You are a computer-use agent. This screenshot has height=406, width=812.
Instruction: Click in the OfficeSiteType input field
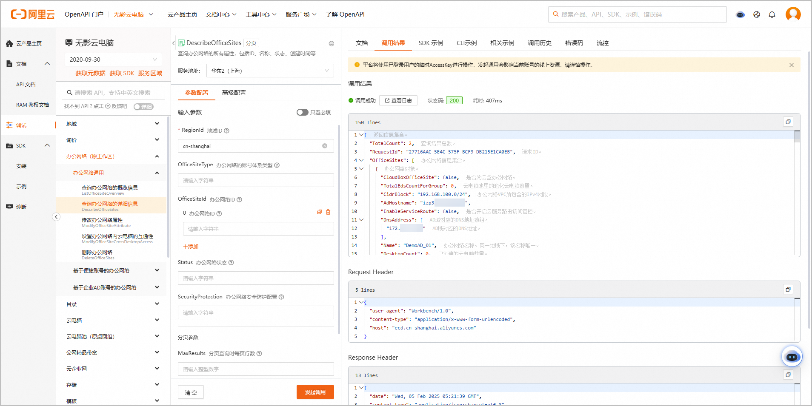tap(256, 180)
